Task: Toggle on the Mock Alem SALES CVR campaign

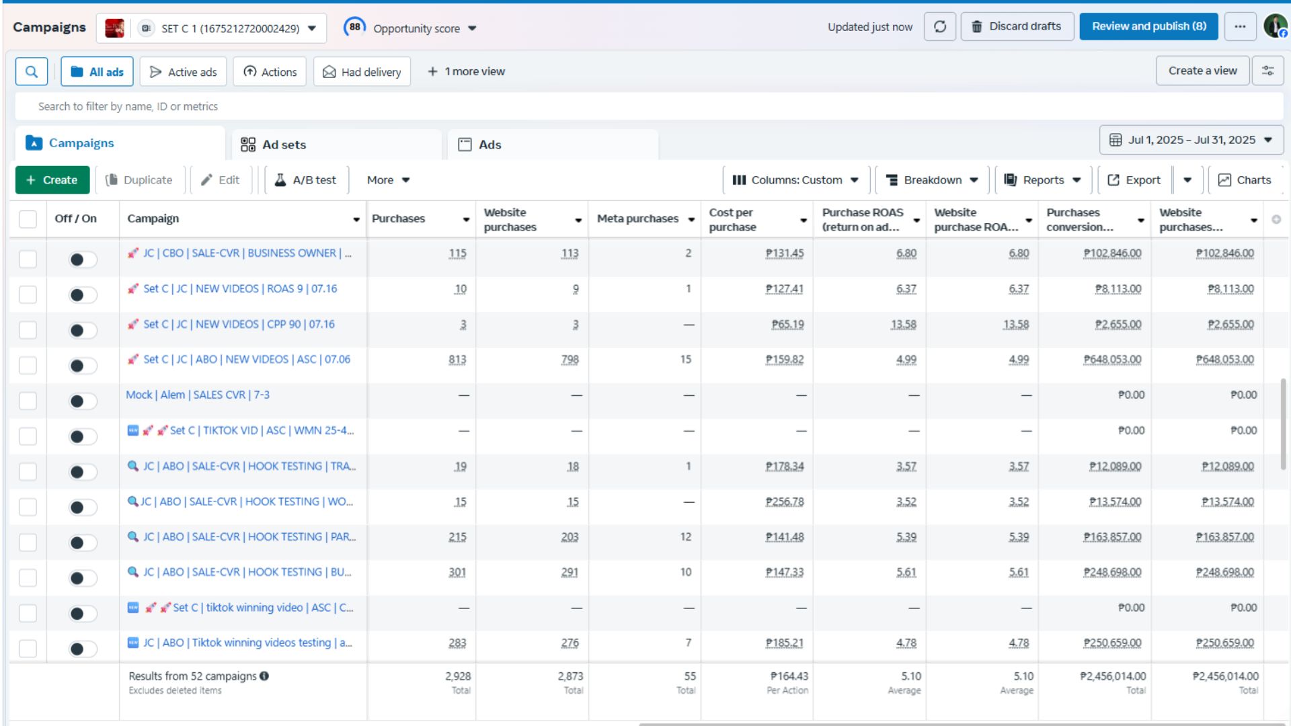Action: click(83, 401)
